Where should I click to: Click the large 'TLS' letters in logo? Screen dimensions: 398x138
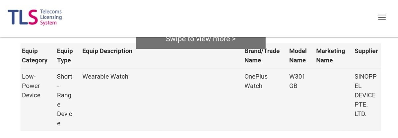(x=22, y=17)
